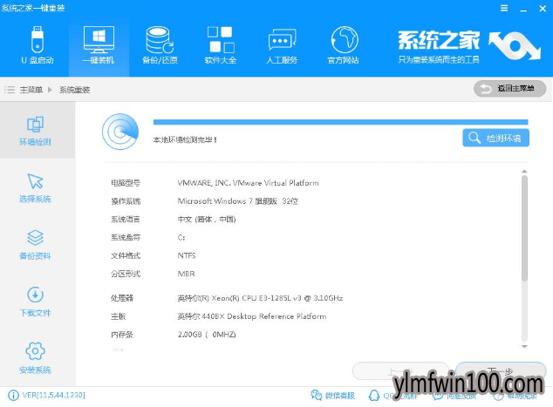Viewport: 553px width, 407px height.
Task: Click the 中文 (简体，中国) language value
Action: [207, 219]
